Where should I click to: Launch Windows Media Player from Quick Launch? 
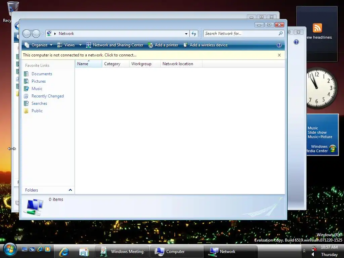click(x=48, y=249)
